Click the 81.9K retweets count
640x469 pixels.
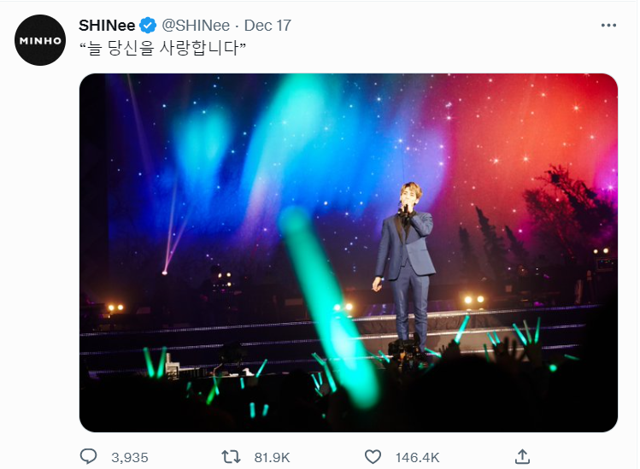click(x=273, y=457)
